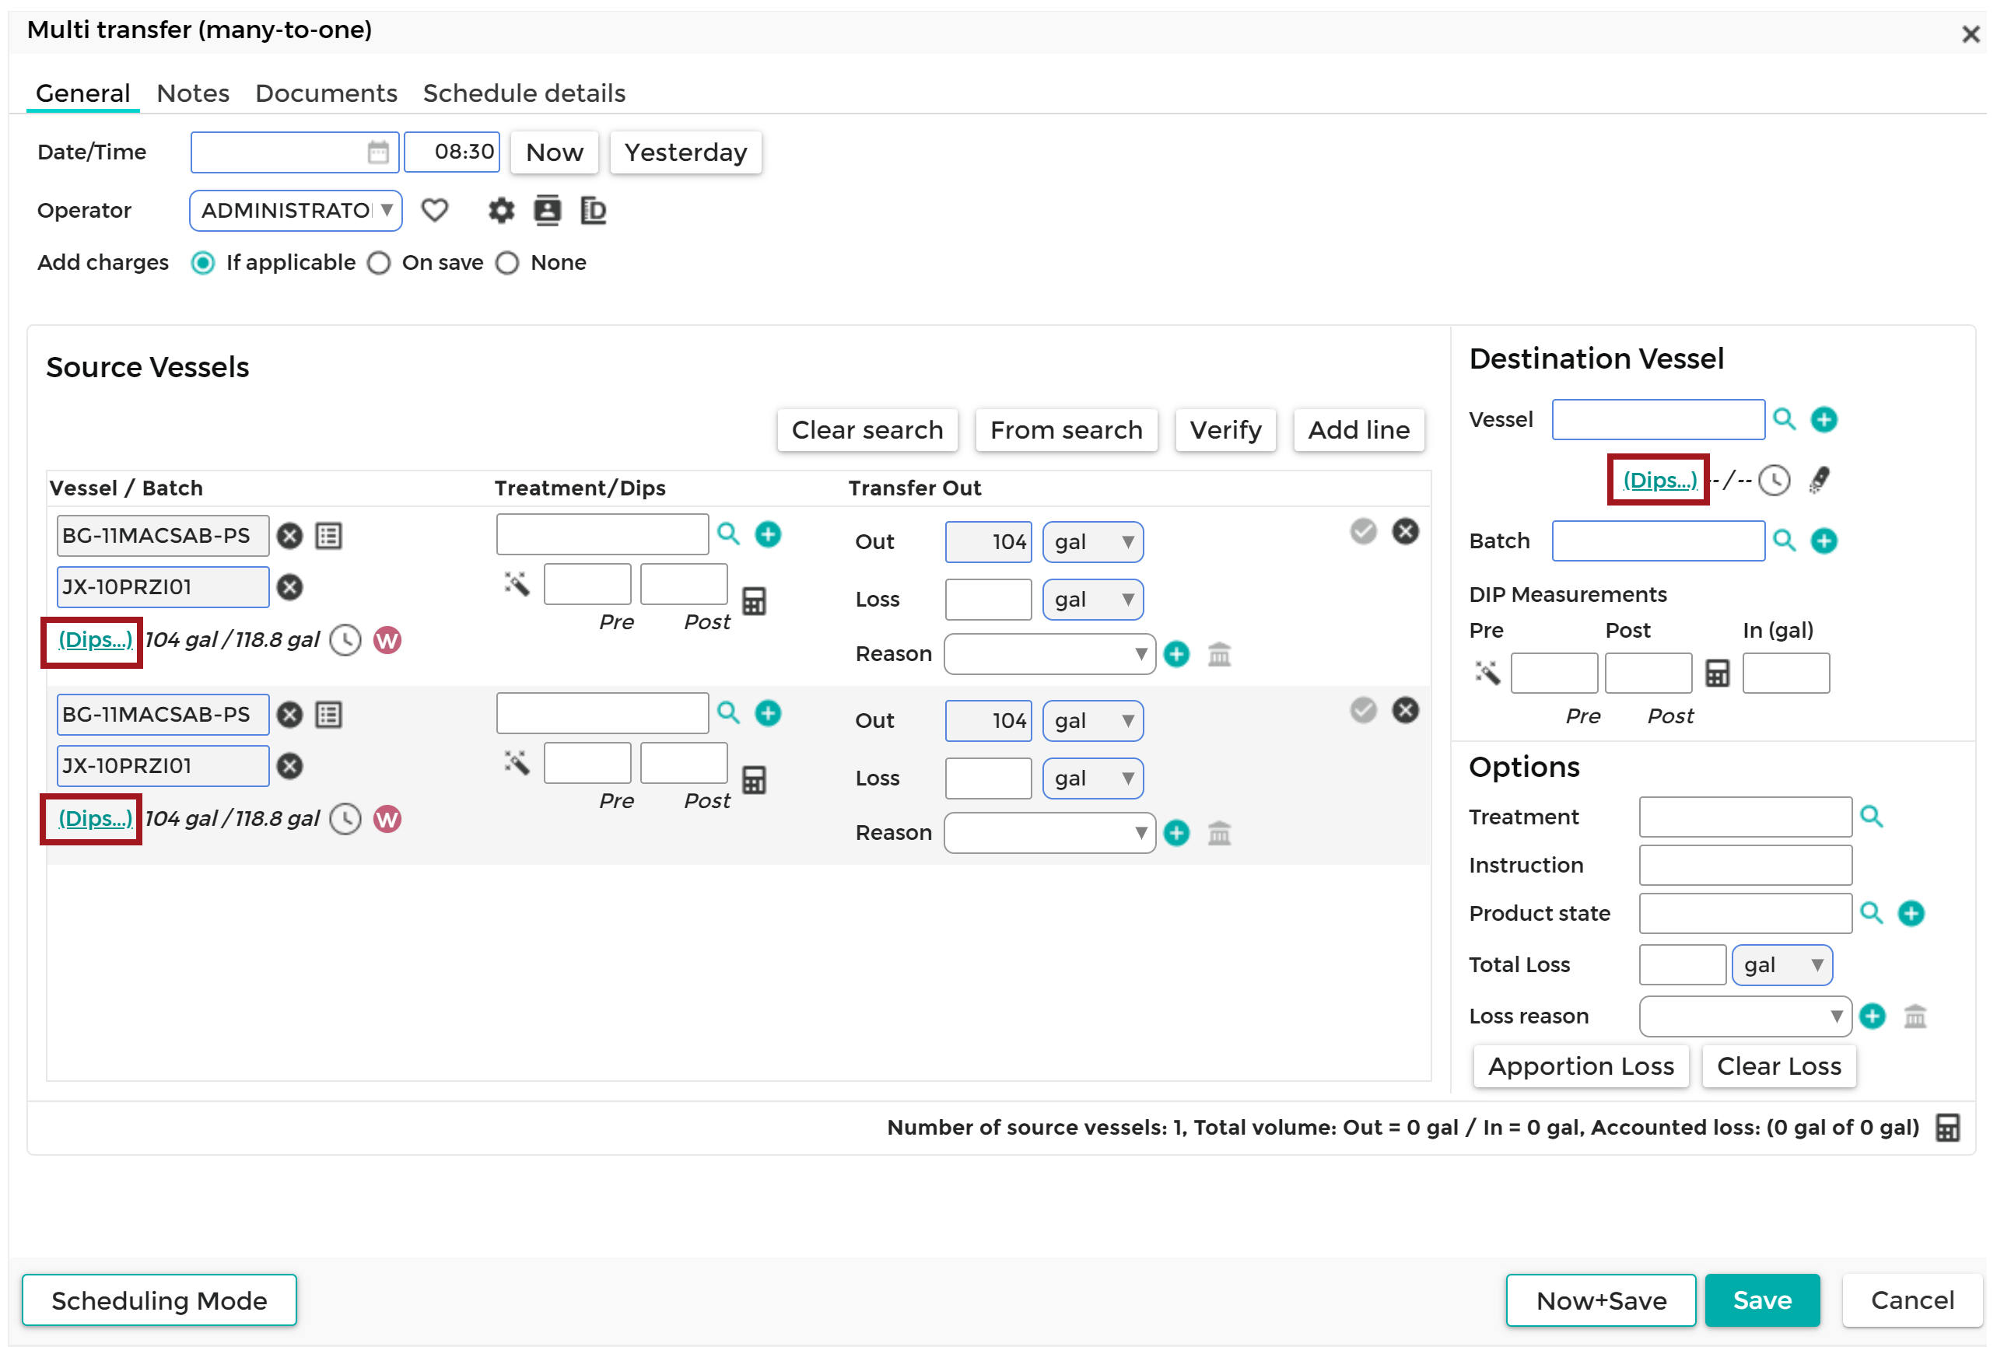Search Product state with magnifier icon
The height and width of the screenshot is (1347, 1997).
(x=1871, y=912)
